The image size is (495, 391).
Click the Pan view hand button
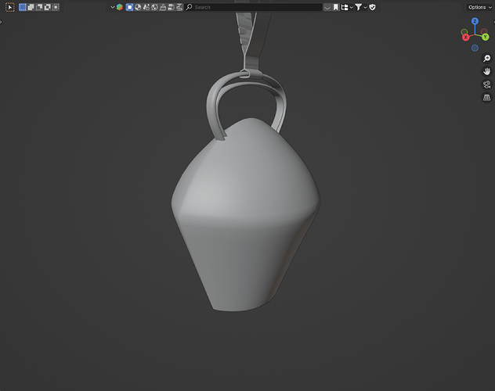click(487, 71)
